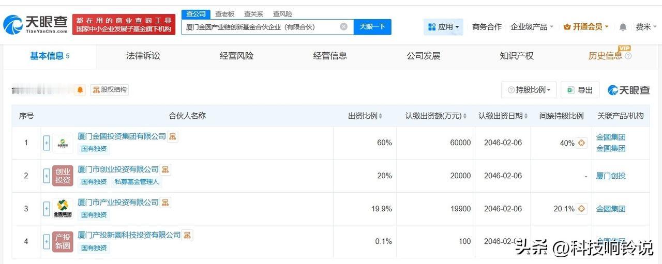Open 厦门产投新圆科技投资有限公司 company link

click(129, 235)
